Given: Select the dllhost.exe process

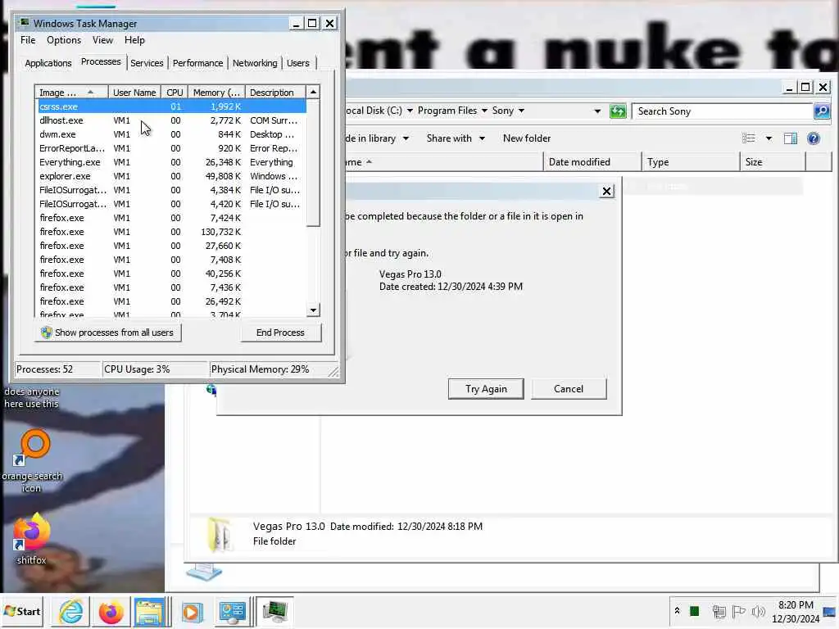Looking at the screenshot, I should 171,120.
